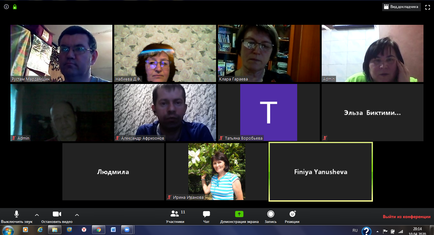Start screen sharing with green arrow icon
The height and width of the screenshot is (235, 434).
tap(239, 214)
